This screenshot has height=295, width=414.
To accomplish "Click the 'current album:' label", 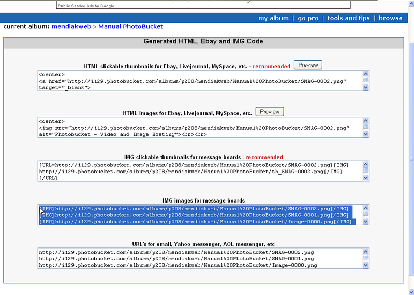I will click(26, 27).
